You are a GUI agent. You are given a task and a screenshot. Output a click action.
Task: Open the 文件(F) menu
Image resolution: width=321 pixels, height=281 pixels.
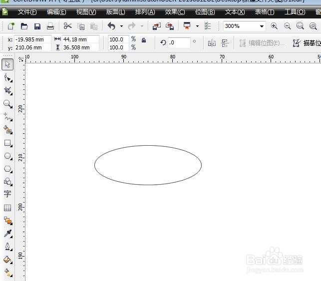click(27, 12)
